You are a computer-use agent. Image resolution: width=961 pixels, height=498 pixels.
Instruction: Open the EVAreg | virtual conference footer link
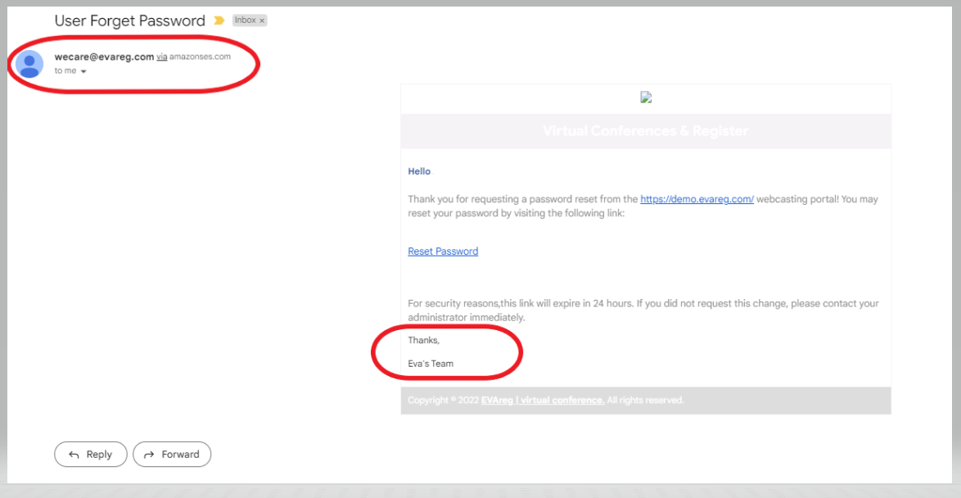543,401
